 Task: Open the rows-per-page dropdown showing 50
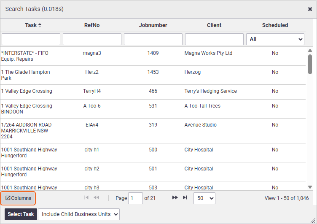pyautogui.click(x=204, y=198)
